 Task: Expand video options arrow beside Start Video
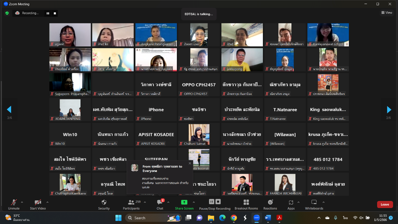[47, 202]
